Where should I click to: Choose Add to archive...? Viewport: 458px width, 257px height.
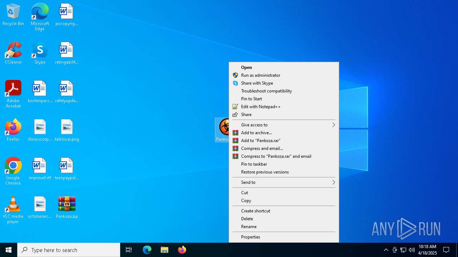click(284, 133)
